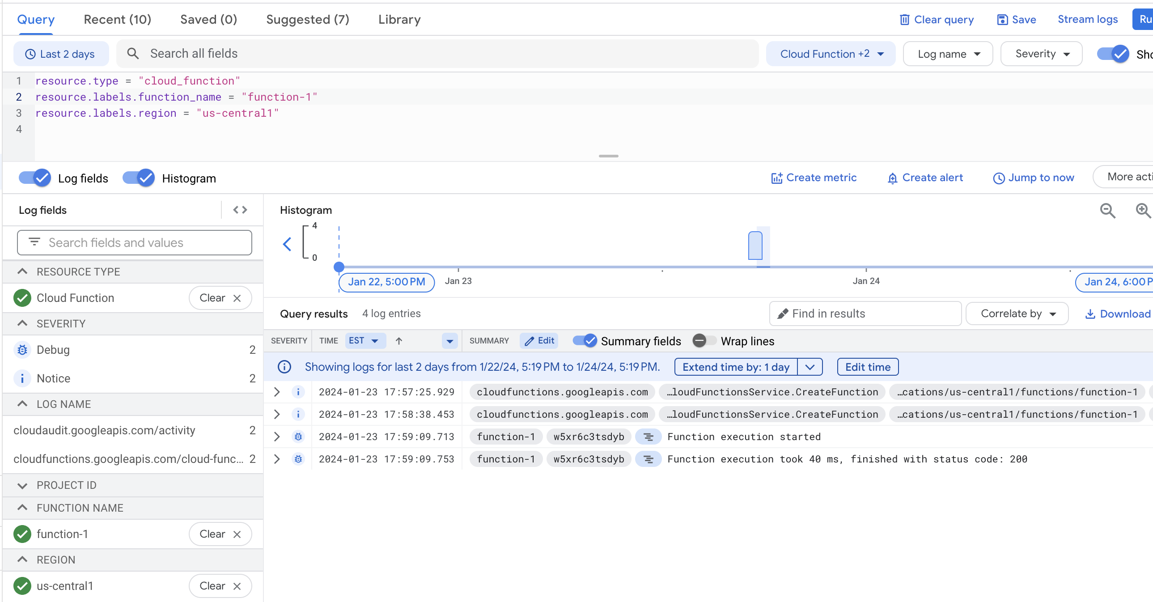1153x602 pixels.
Task: Click the Download logs icon
Action: coord(1090,314)
